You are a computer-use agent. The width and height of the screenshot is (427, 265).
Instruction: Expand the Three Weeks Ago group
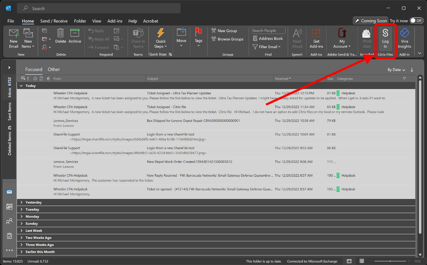click(22, 245)
